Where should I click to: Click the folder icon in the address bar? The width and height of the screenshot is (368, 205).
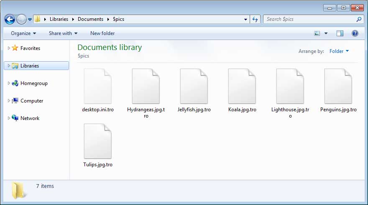pyautogui.click(x=37, y=19)
